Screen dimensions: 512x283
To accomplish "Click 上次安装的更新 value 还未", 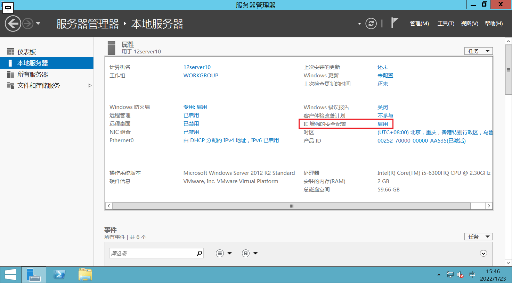I will click(x=383, y=67).
